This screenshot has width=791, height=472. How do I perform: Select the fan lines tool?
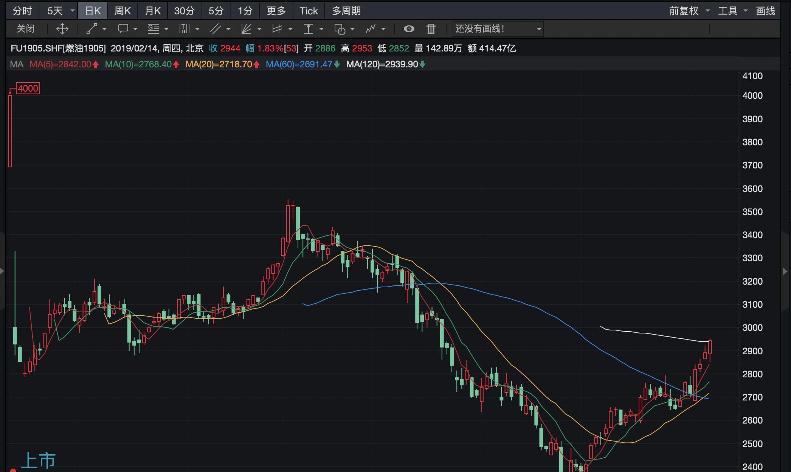click(247, 29)
